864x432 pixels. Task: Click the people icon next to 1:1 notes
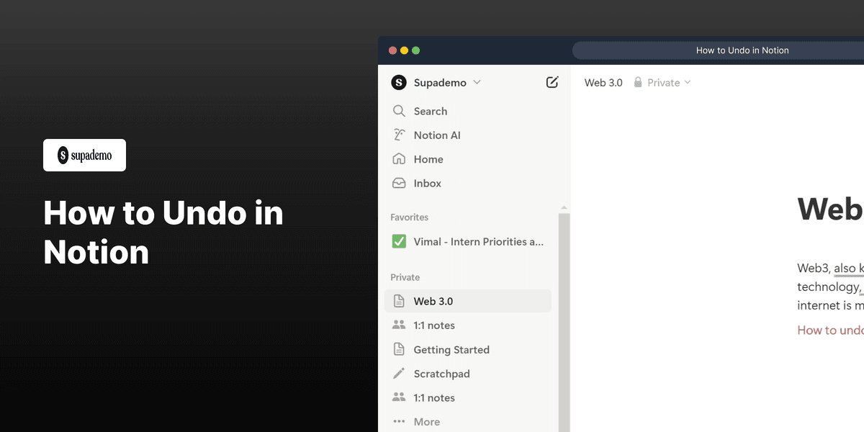[x=399, y=325]
